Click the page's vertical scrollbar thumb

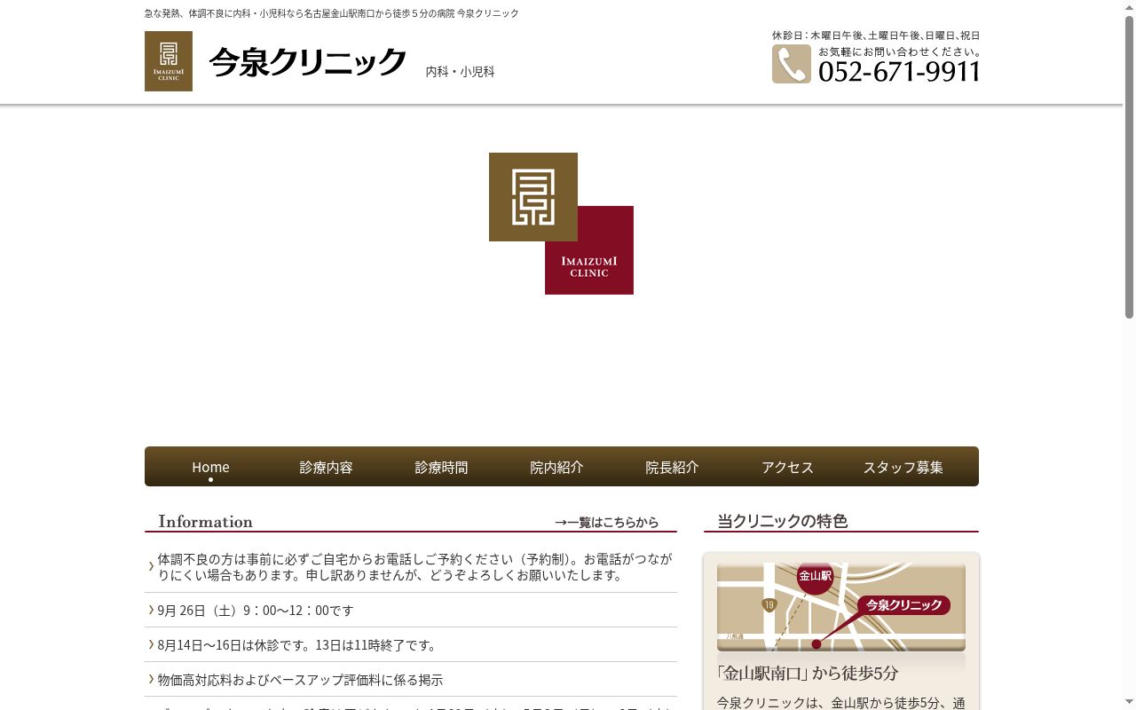pos(1129,167)
